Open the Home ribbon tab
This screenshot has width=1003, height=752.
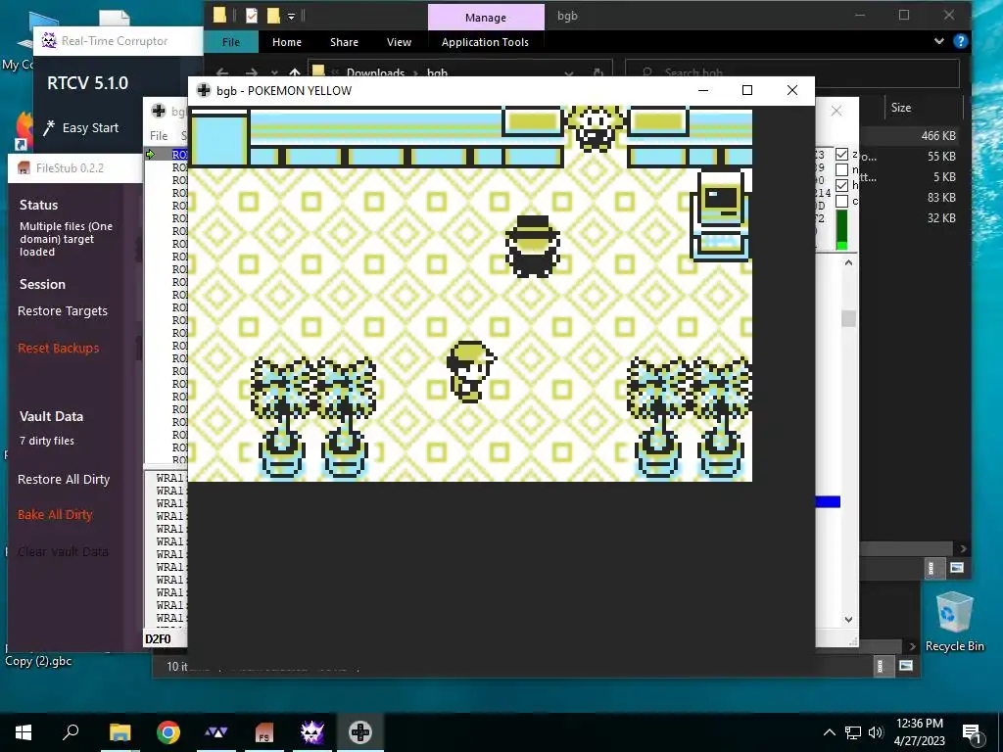[287, 42]
